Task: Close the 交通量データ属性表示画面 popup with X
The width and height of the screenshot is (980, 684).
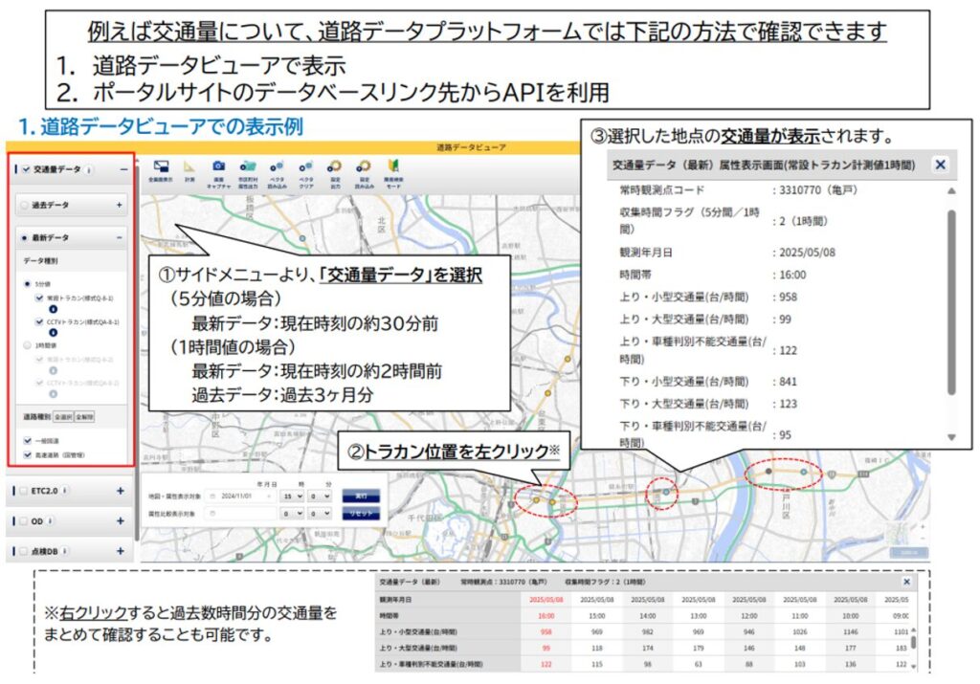Action: click(940, 165)
